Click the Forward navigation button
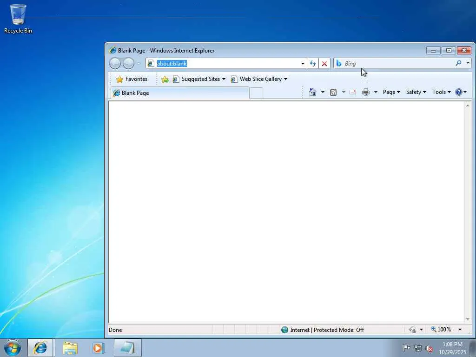This screenshot has width=476, height=357. tap(128, 63)
